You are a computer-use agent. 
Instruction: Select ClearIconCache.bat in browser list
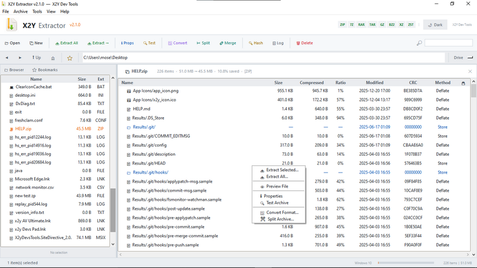(55, 87)
